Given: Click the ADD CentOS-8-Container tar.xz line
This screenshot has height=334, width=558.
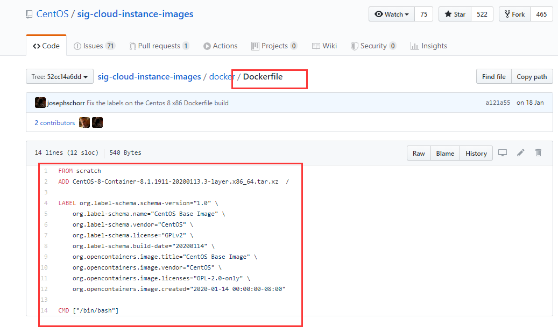Looking at the screenshot, I should (174, 181).
